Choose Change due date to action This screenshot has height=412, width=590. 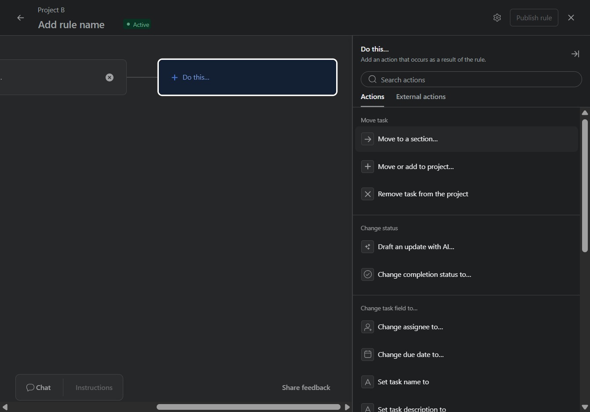pos(466,354)
